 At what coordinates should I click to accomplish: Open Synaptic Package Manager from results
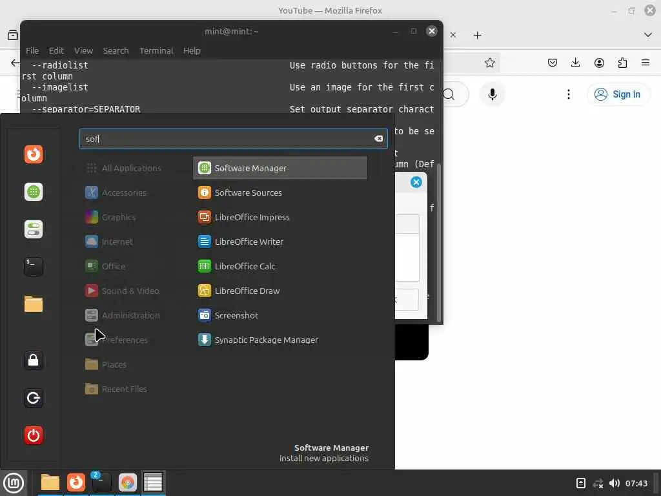click(280, 340)
